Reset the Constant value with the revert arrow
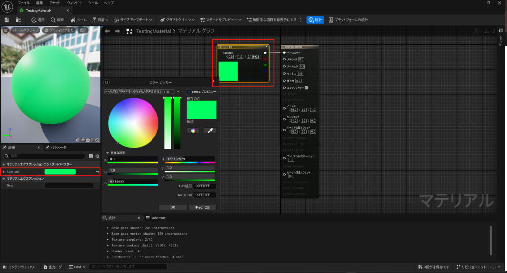 click(98, 172)
